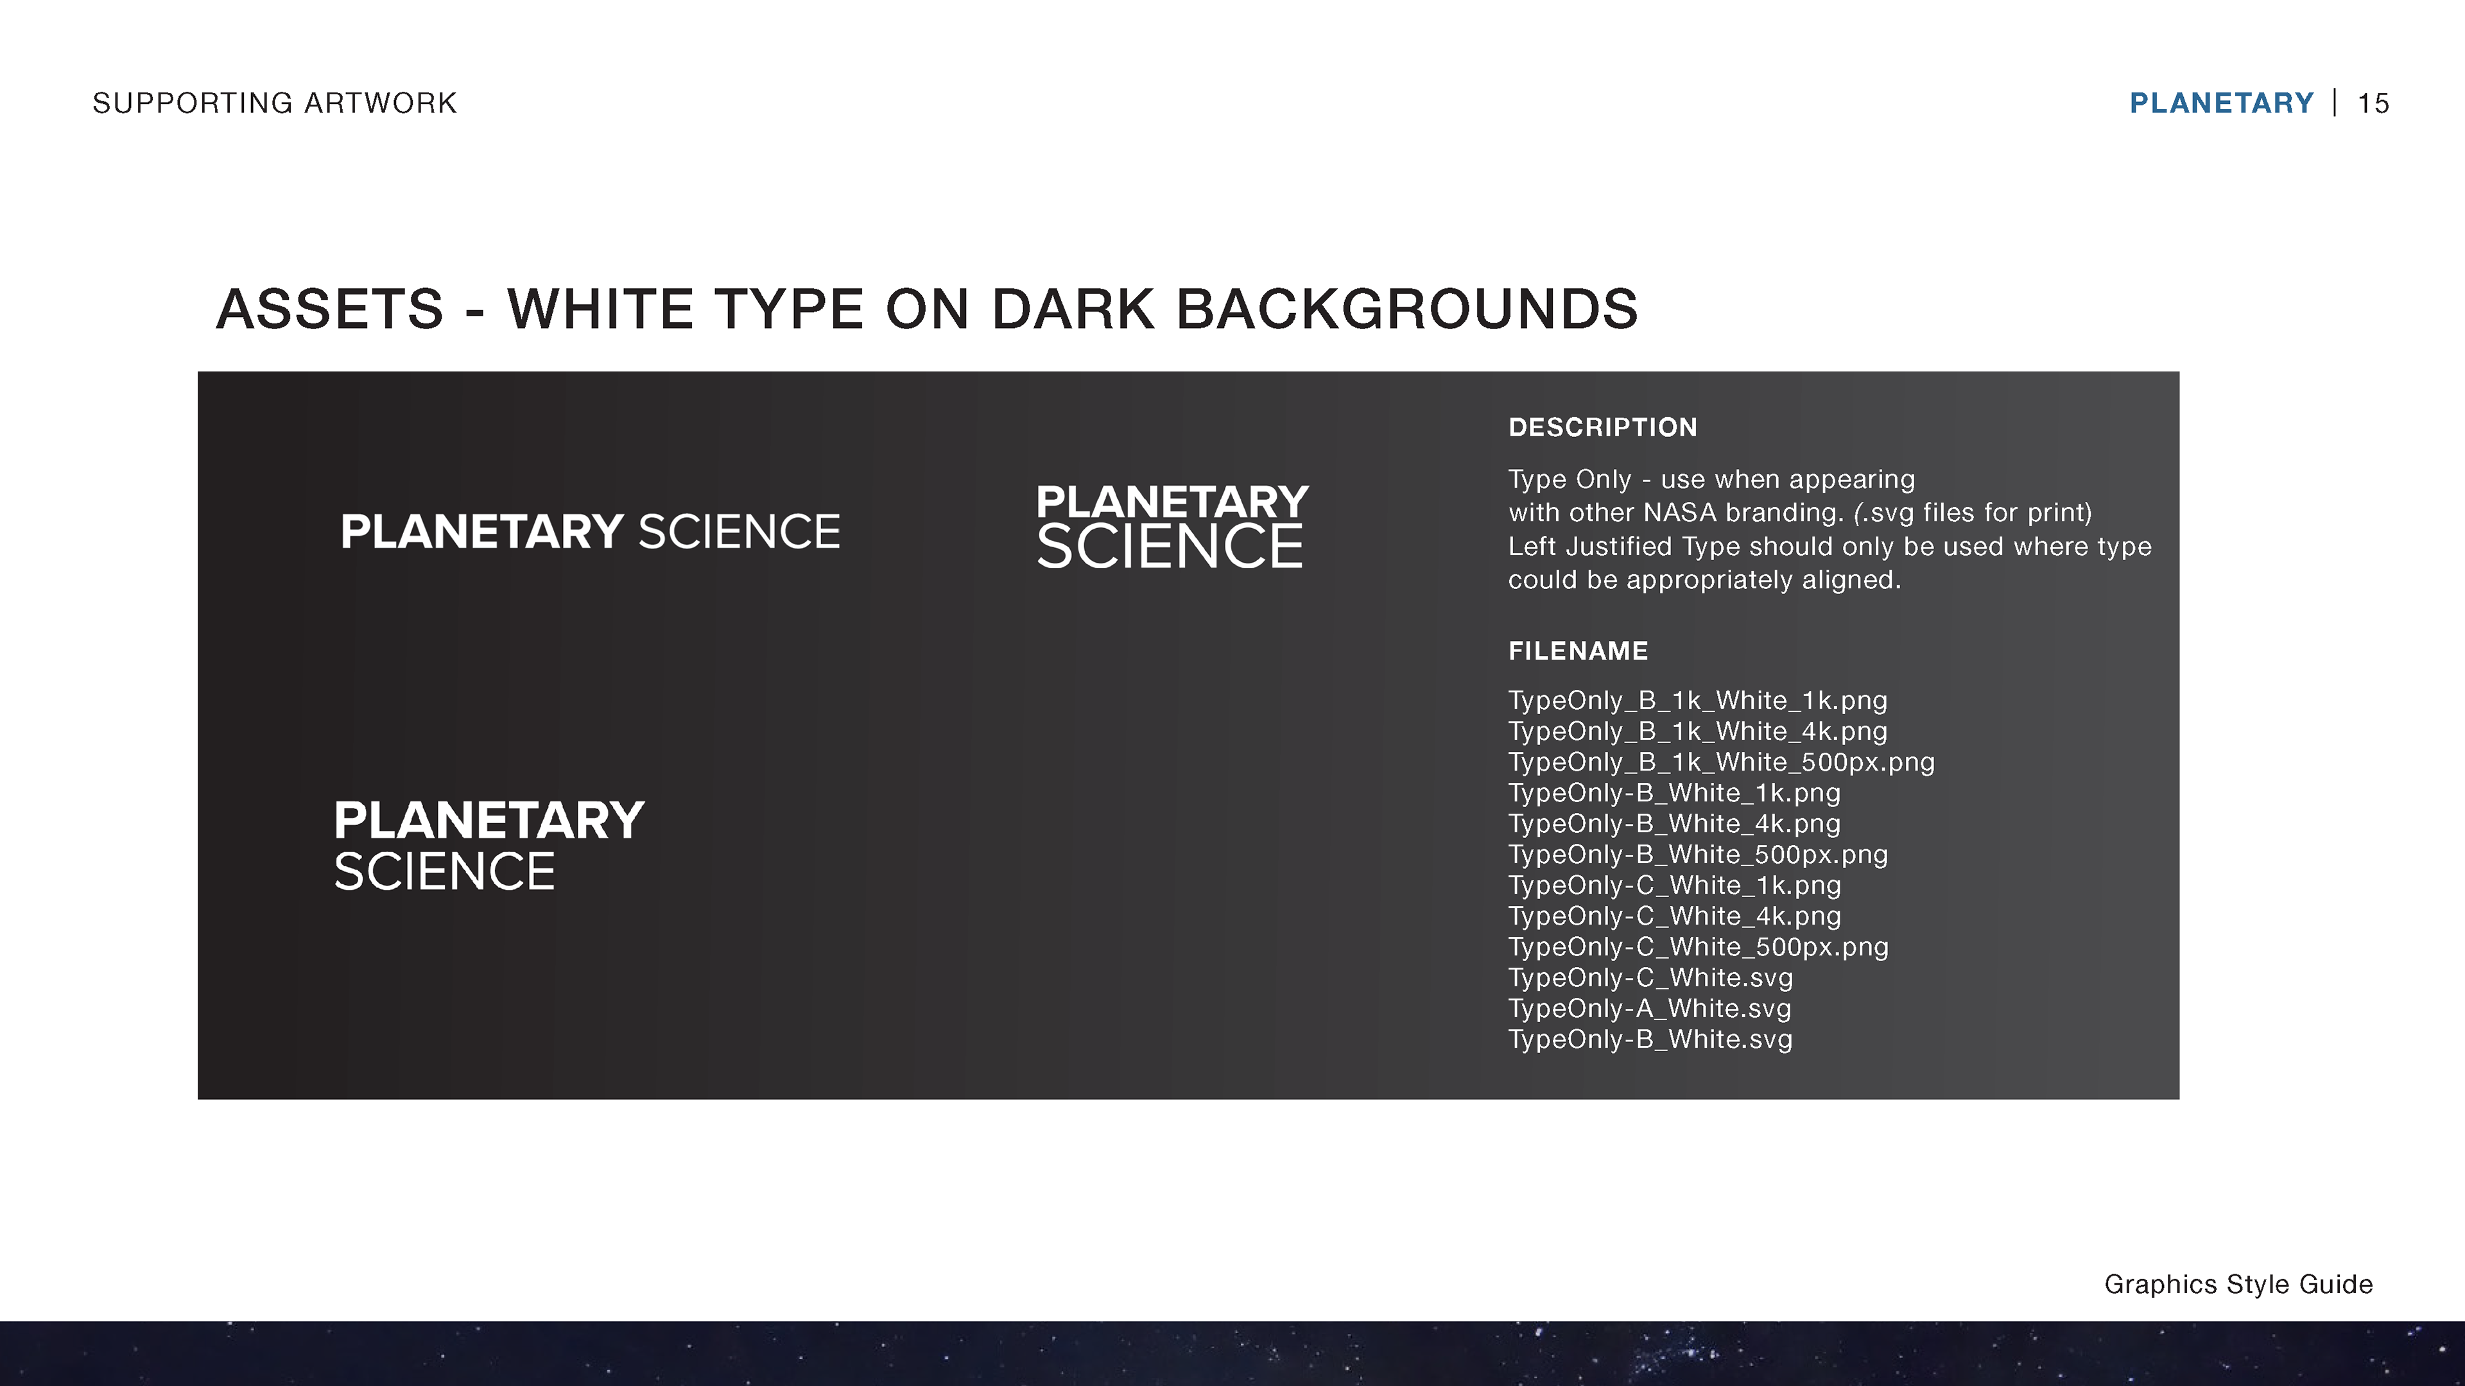Click the FILENAME heading
Viewport: 2465px width, 1386px height.
click(1578, 651)
